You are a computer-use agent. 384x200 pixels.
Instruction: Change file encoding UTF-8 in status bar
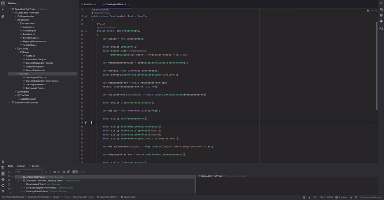point(330,197)
